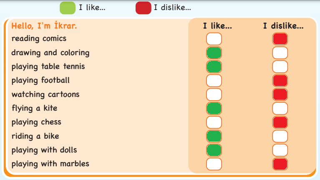The width and height of the screenshot is (320, 180).
Task: Click the 'Hello, I'm İkrar.' heading
Action: click(x=44, y=26)
